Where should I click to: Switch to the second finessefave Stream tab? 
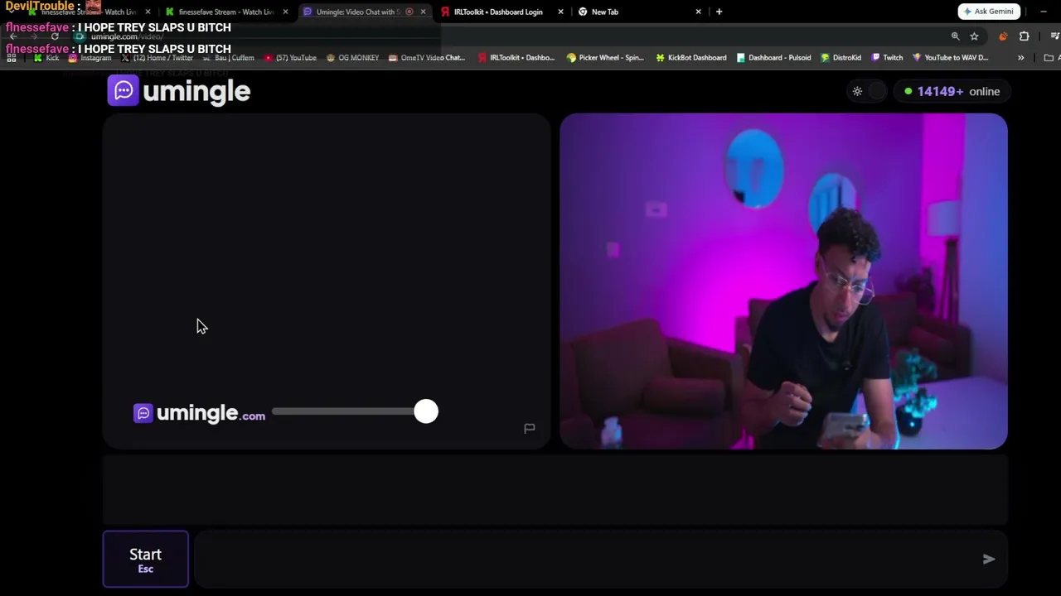click(225, 12)
